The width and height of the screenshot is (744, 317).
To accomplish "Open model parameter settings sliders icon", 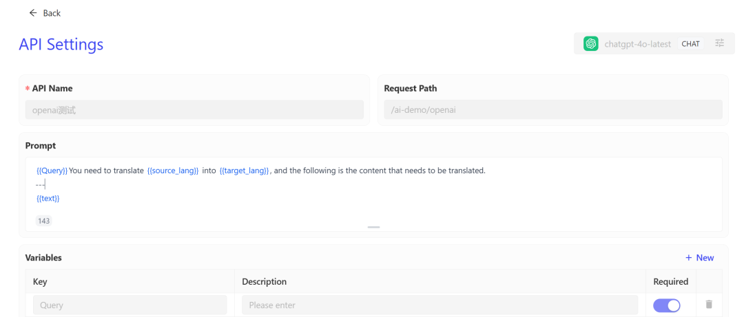I will click(719, 43).
